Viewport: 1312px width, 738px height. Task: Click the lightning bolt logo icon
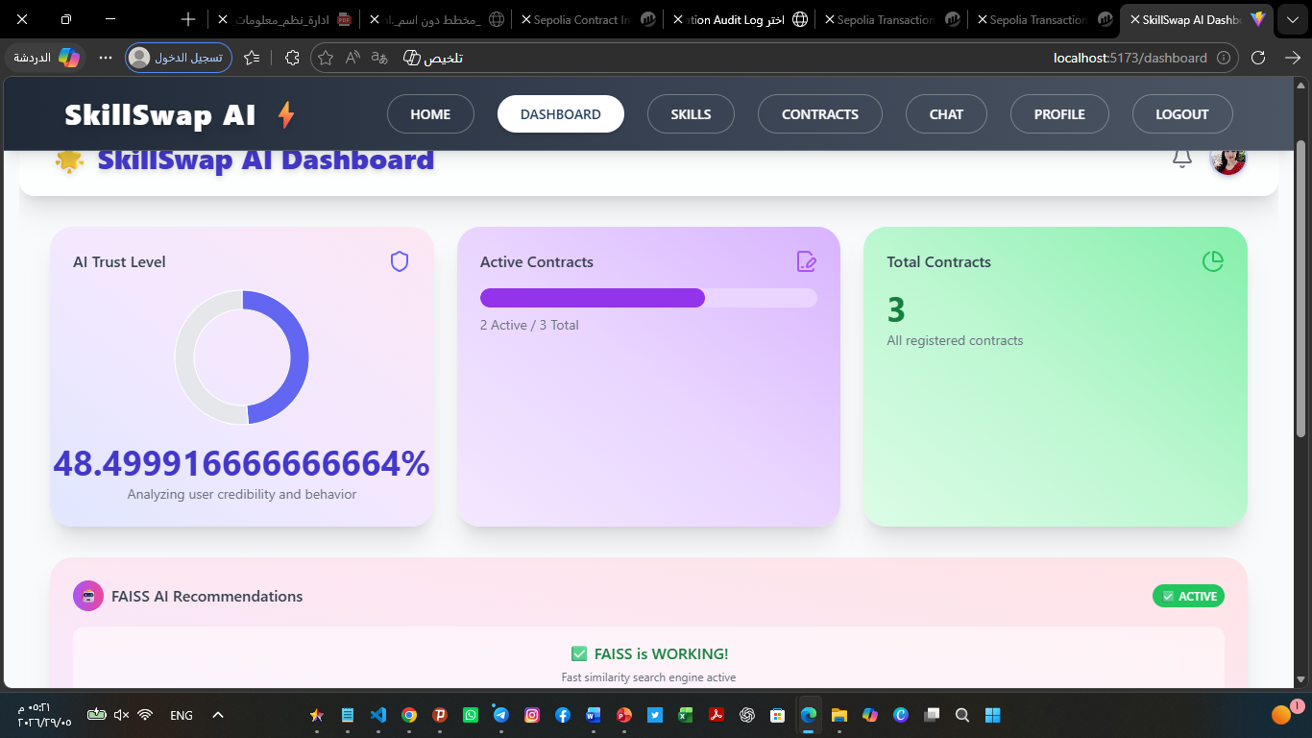coord(285,115)
